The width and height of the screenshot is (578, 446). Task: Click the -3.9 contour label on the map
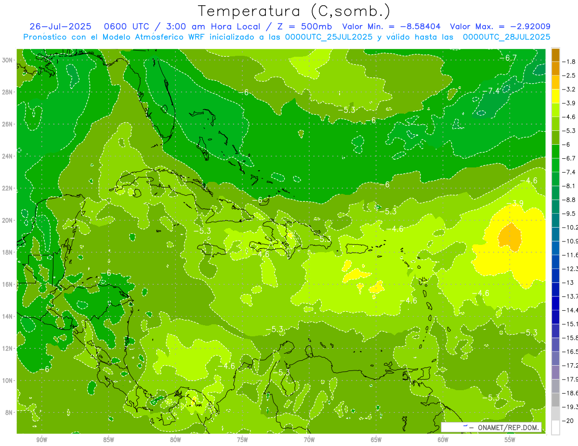(x=515, y=203)
